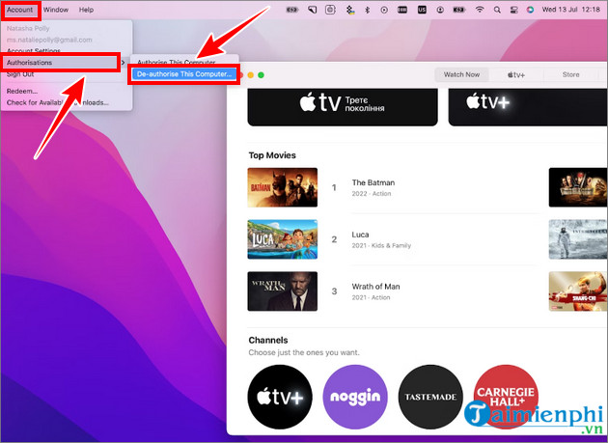Open Apple TV+ channel icon
This screenshot has height=443, width=608.
[280, 397]
